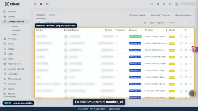Click Agregar nuevo filtro
This screenshot has height=111, width=198.
[54, 23]
